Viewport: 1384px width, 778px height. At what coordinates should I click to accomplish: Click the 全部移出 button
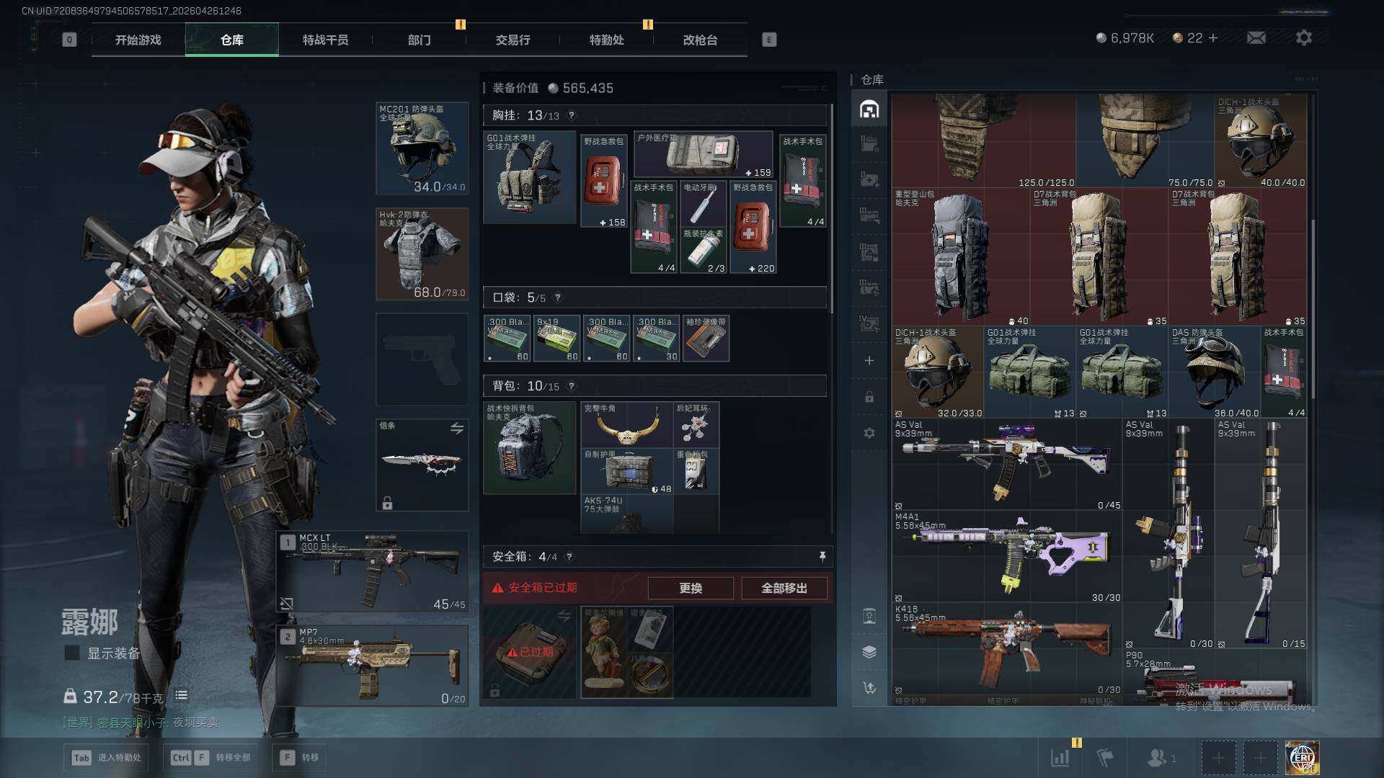click(784, 588)
